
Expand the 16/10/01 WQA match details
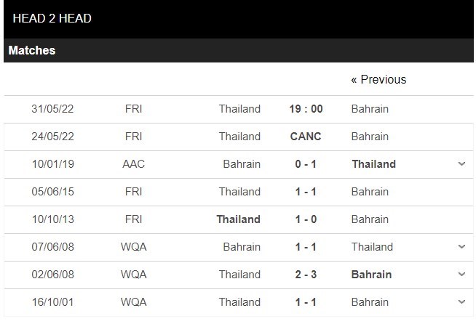pos(461,302)
